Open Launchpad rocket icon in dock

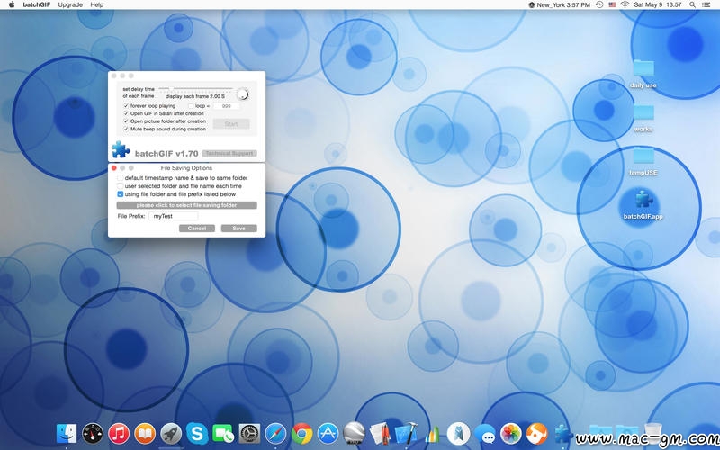[x=171, y=433]
